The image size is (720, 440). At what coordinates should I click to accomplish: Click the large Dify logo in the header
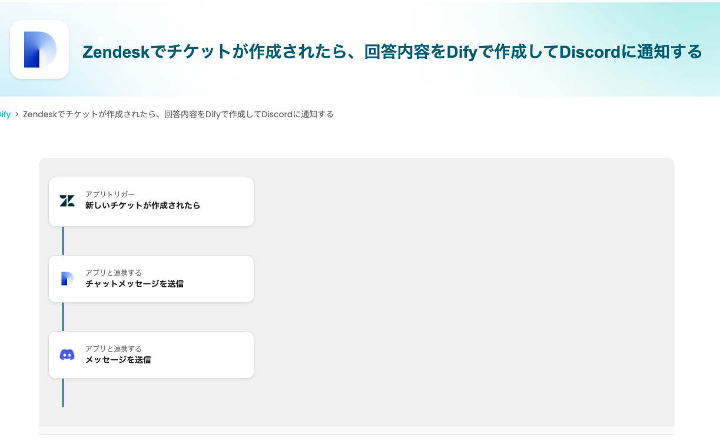tap(39, 49)
